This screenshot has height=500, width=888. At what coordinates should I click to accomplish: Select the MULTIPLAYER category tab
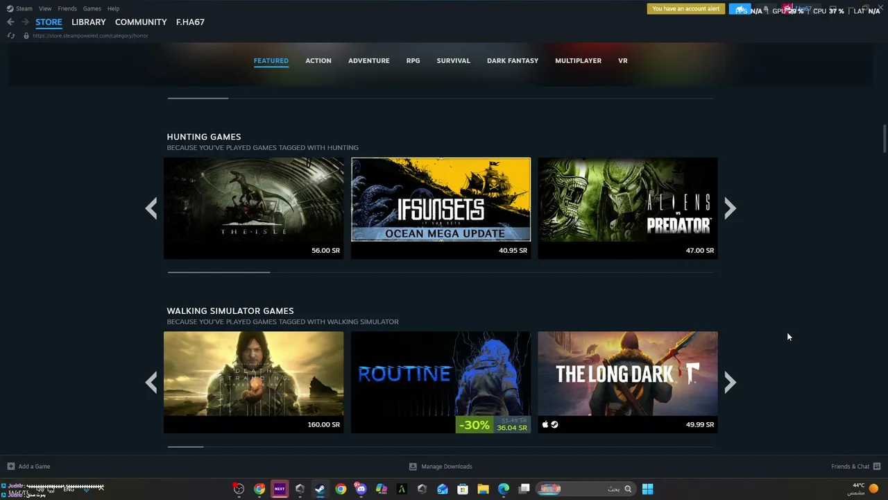coord(579,60)
